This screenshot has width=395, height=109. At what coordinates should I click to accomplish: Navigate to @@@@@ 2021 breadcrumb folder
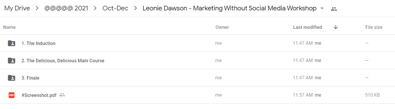pyautogui.click(x=66, y=8)
